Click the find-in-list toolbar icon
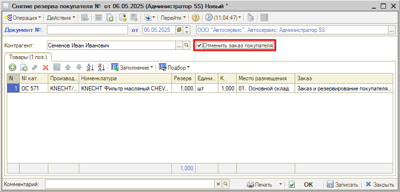 coord(85,18)
